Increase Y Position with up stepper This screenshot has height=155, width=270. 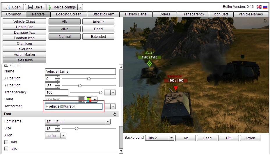[x=57, y=84]
